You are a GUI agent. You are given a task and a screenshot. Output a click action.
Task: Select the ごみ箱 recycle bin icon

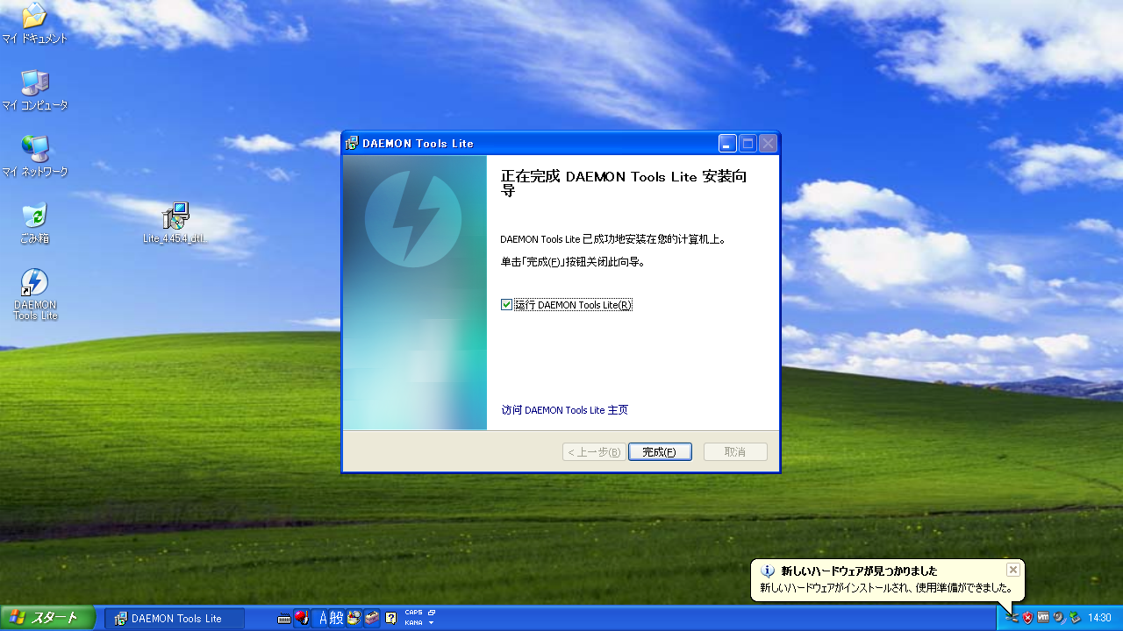[x=35, y=223]
